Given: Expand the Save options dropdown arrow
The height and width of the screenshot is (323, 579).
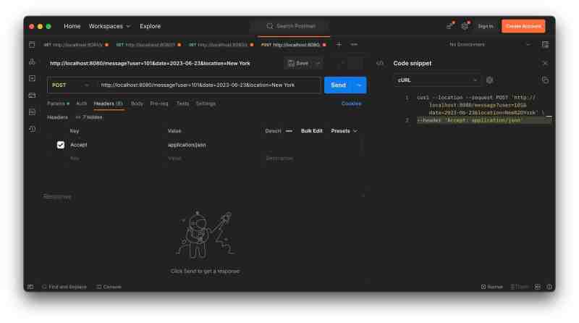Looking at the screenshot, I should [x=318, y=63].
